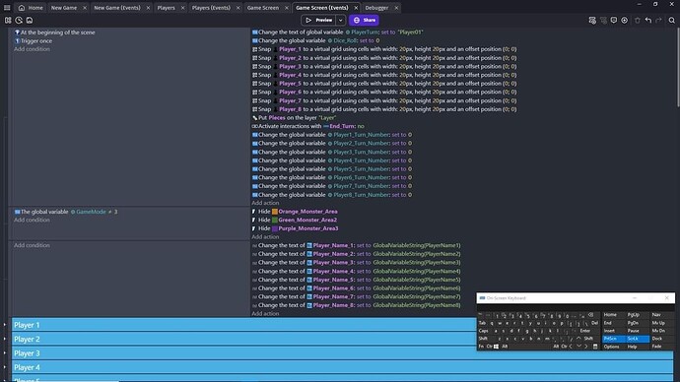Open the Preview options dropdown arrow
680x382 pixels.
click(341, 20)
